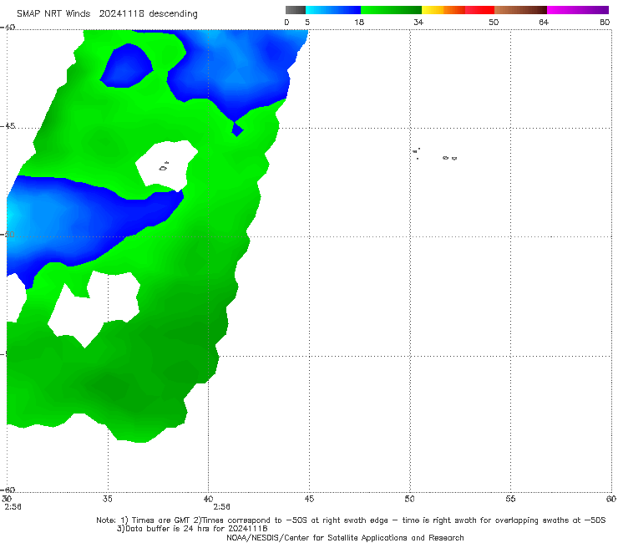Click the color bar label "5"
The width and height of the screenshot is (618, 543).
click(x=307, y=23)
